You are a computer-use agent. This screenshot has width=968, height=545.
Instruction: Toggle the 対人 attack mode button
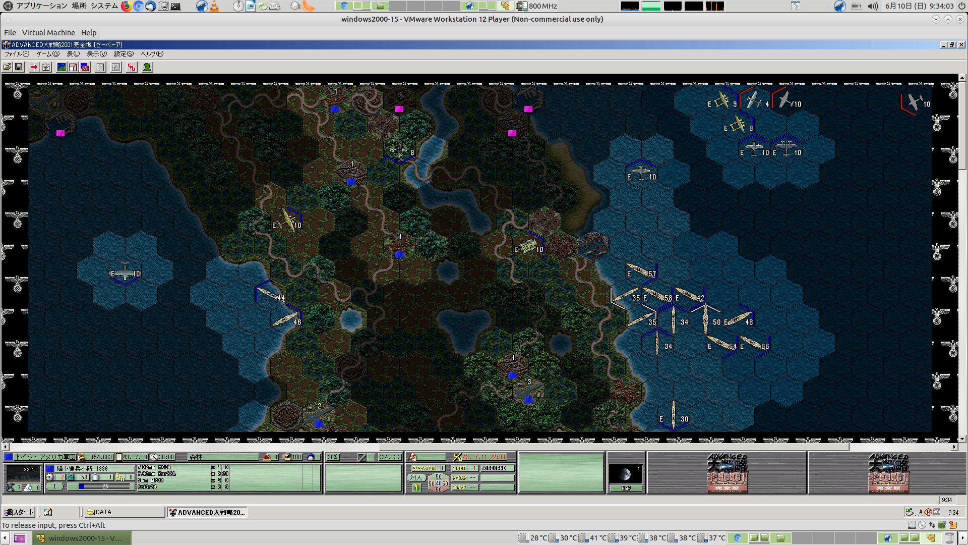[416, 477]
